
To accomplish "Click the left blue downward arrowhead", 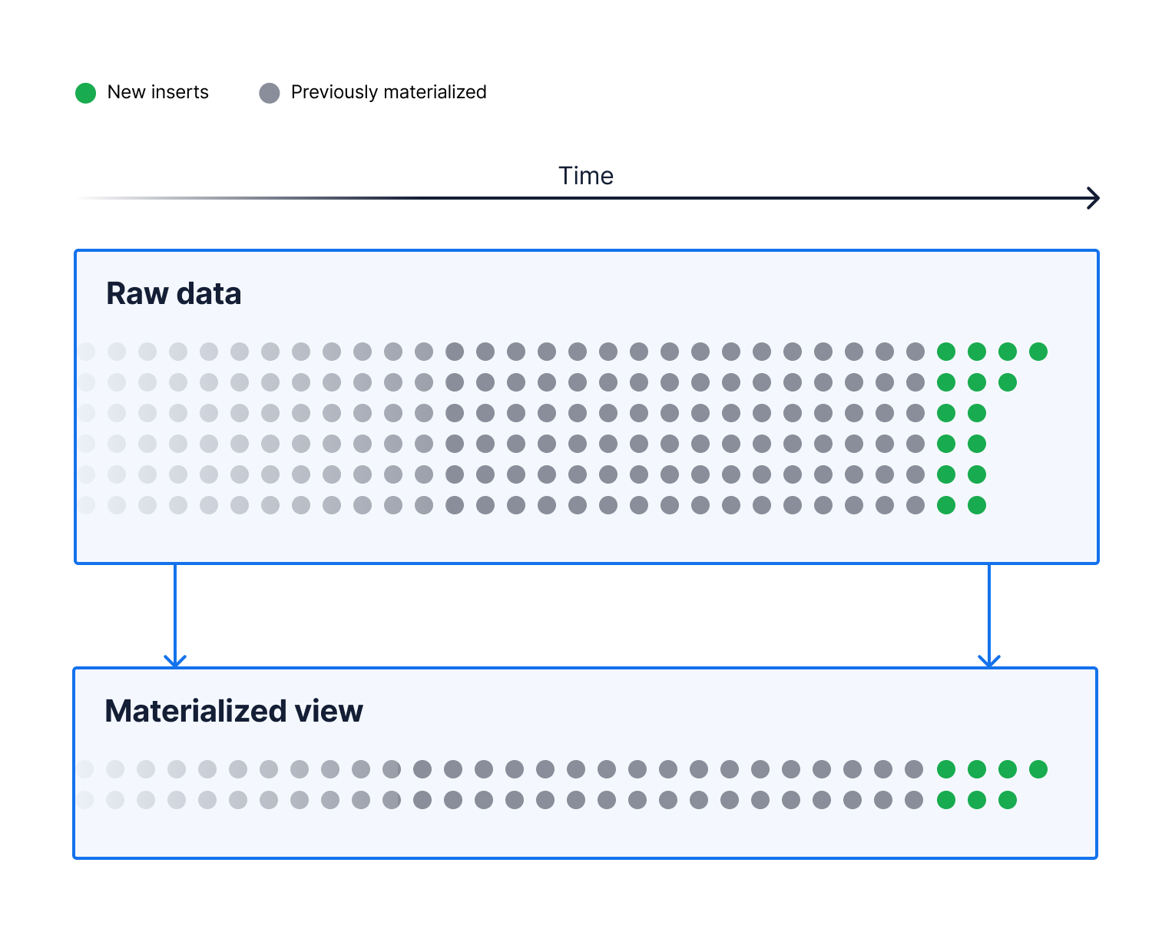I will tap(175, 660).
